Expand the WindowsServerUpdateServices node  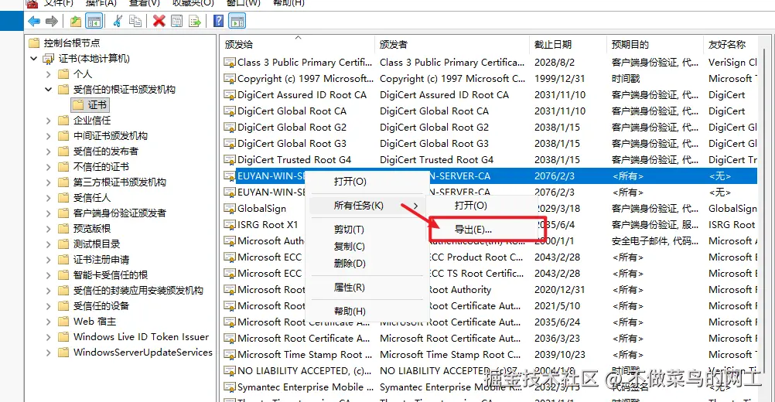49,353
